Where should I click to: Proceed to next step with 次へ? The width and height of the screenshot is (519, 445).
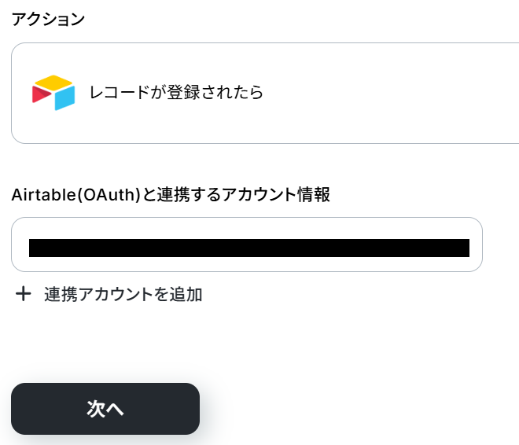point(105,409)
